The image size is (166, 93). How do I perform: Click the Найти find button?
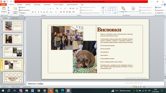158,7
